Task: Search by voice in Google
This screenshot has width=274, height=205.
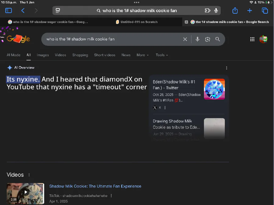Action: 198,39
